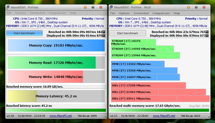Viewport: 215px width, 123px height.
Task: Open File menu in left MaxxMEM window
Action: [9, 13]
